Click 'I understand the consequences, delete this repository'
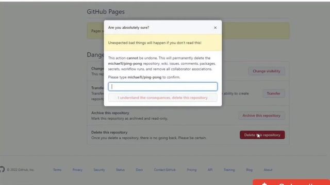 click(163, 98)
